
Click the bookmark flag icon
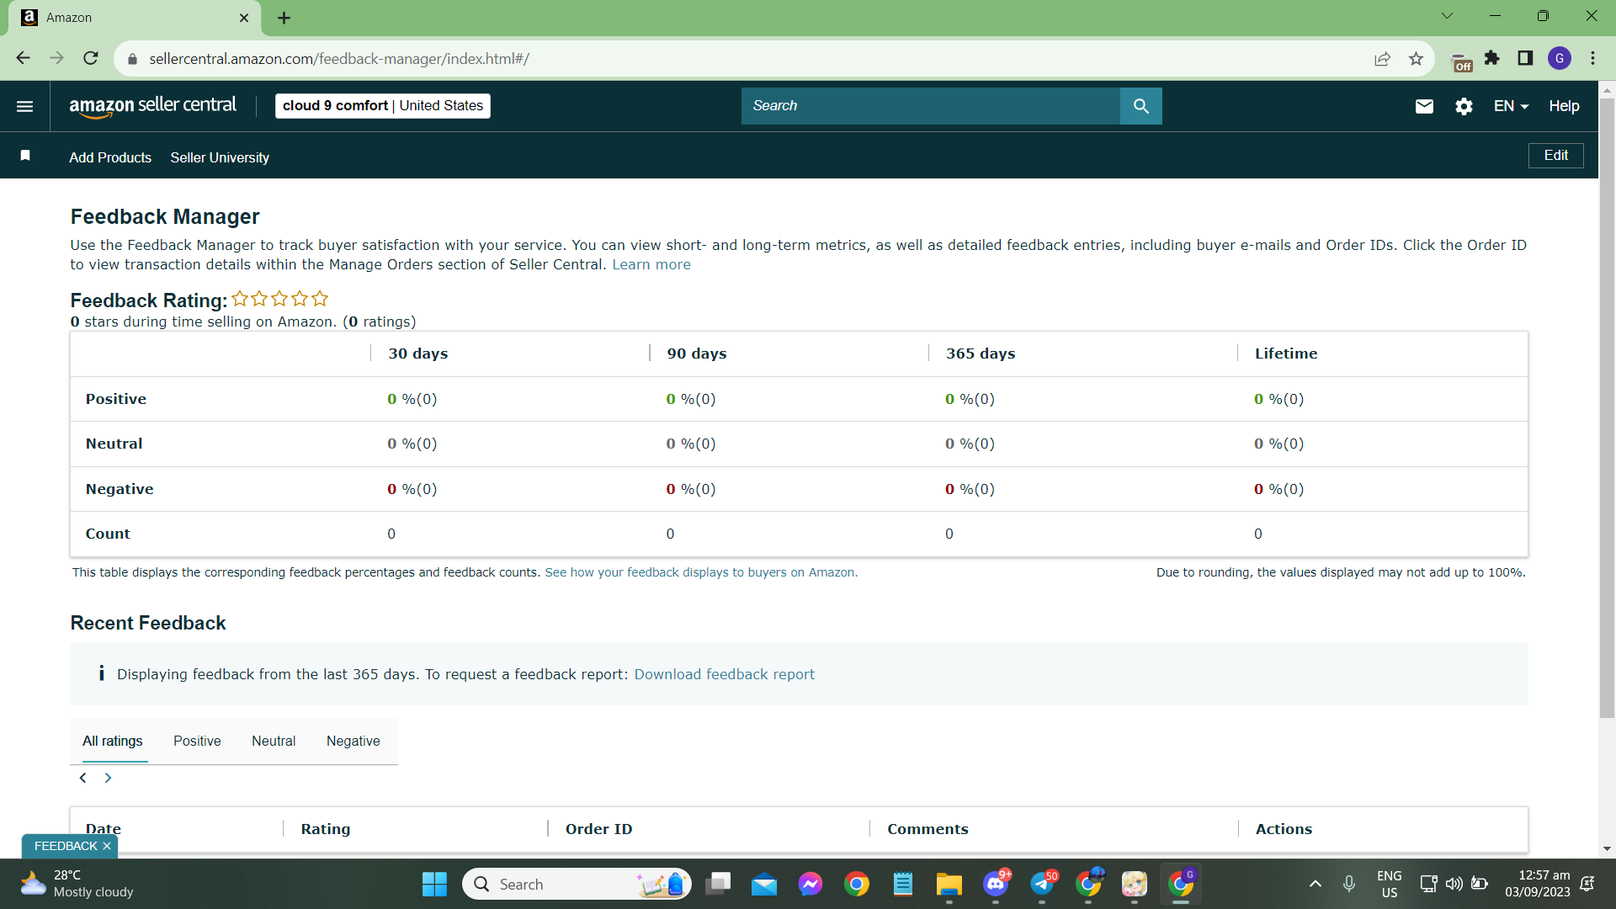click(x=25, y=156)
